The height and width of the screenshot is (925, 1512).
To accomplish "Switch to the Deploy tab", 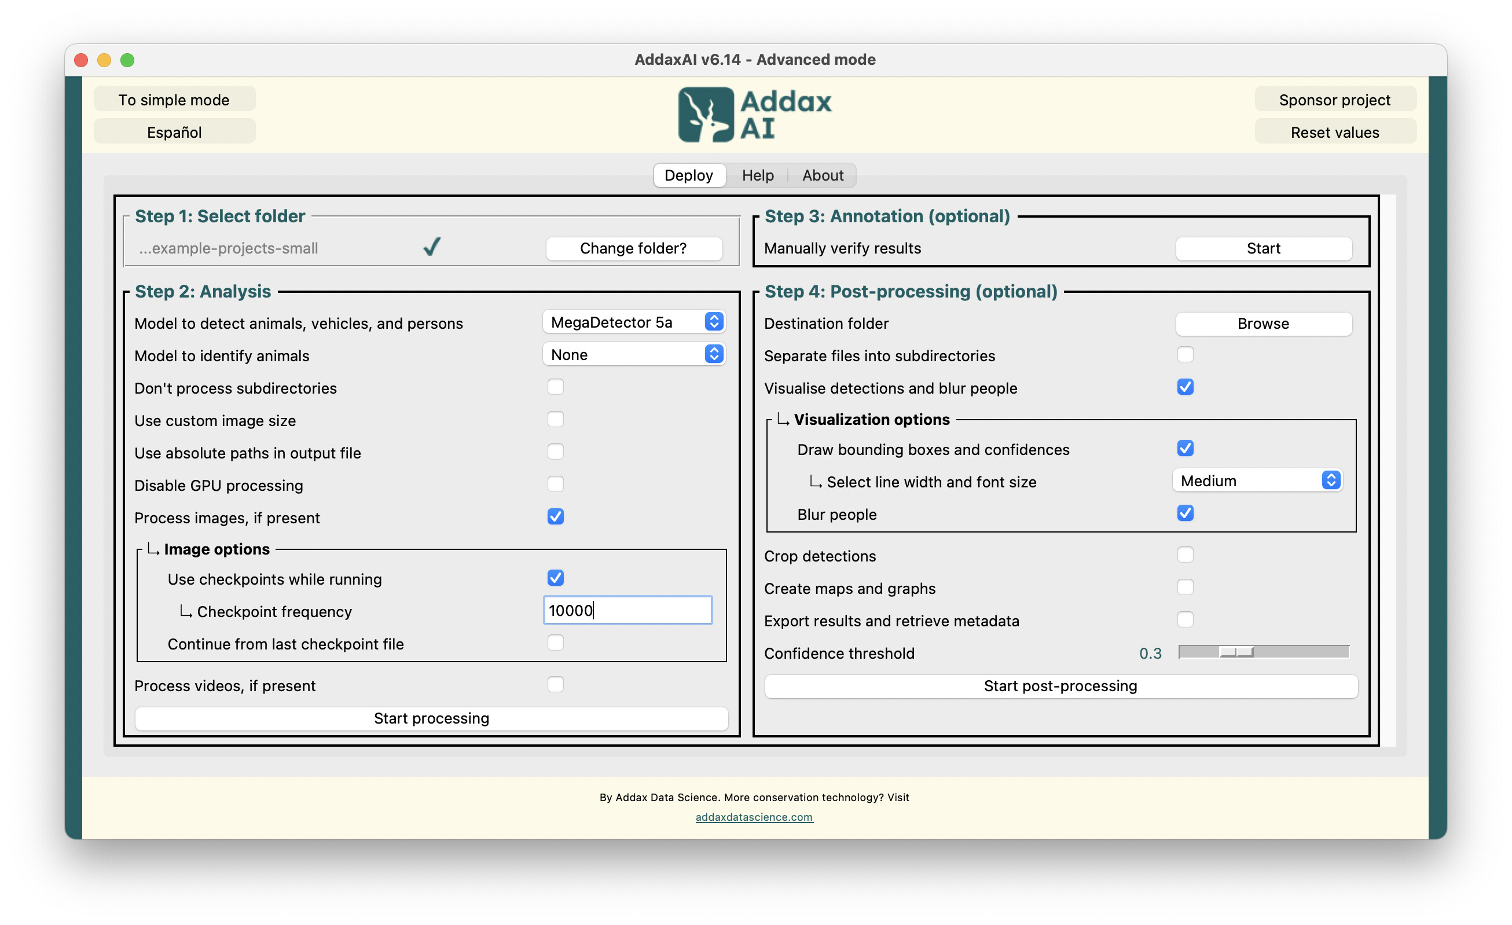I will click(689, 175).
